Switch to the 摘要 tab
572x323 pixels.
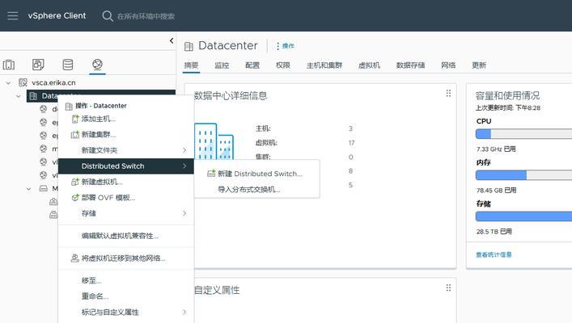pos(191,65)
